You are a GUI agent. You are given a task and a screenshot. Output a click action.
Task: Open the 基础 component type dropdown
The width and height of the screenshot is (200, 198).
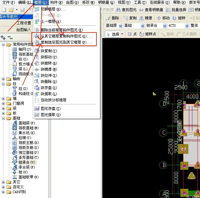(143, 26)
